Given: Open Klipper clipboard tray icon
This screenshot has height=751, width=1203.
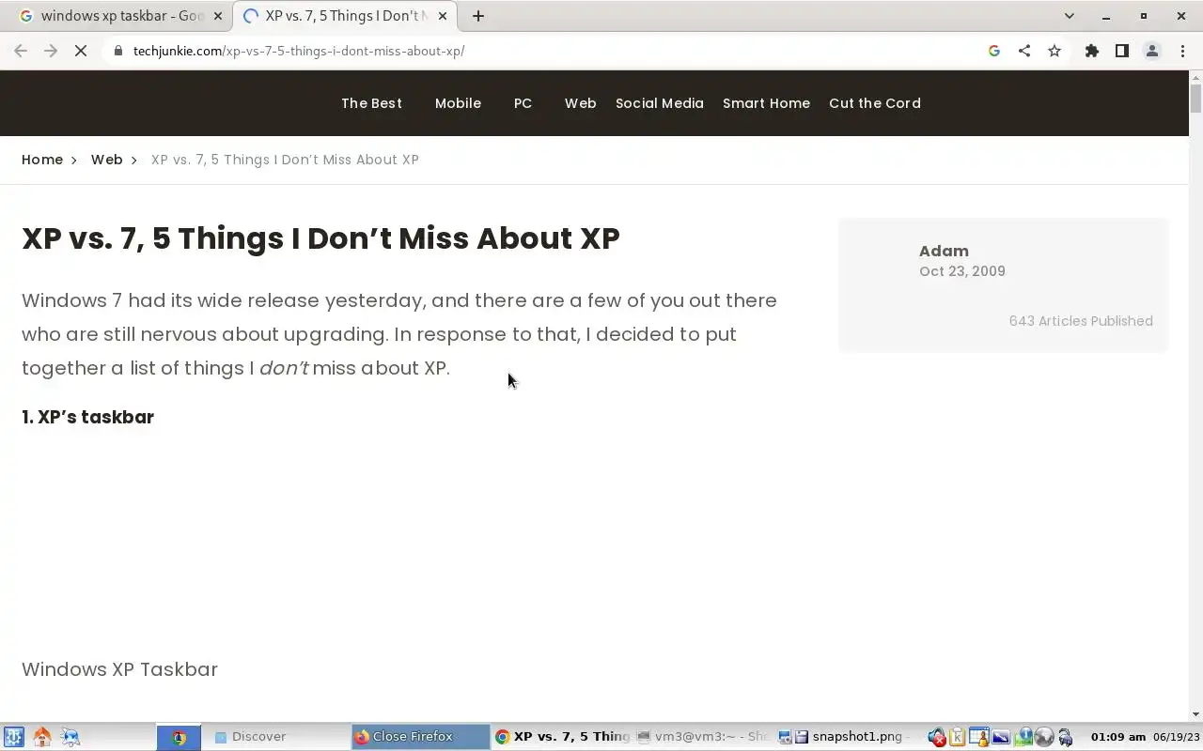Looking at the screenshot, I should pos(958,737).
